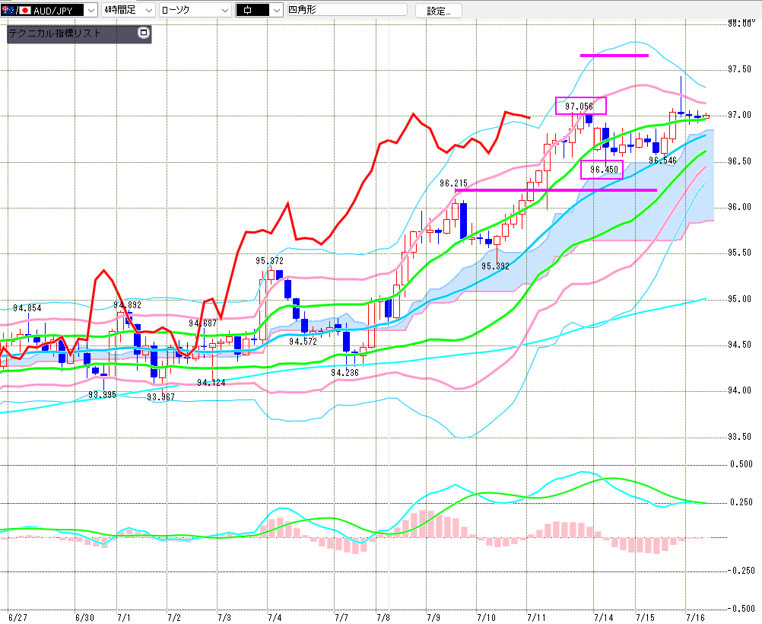The height and width of the screenshot is (624, 762).
Task: Click the 0.500 MACD axis value
Action: tap(741, 464)
